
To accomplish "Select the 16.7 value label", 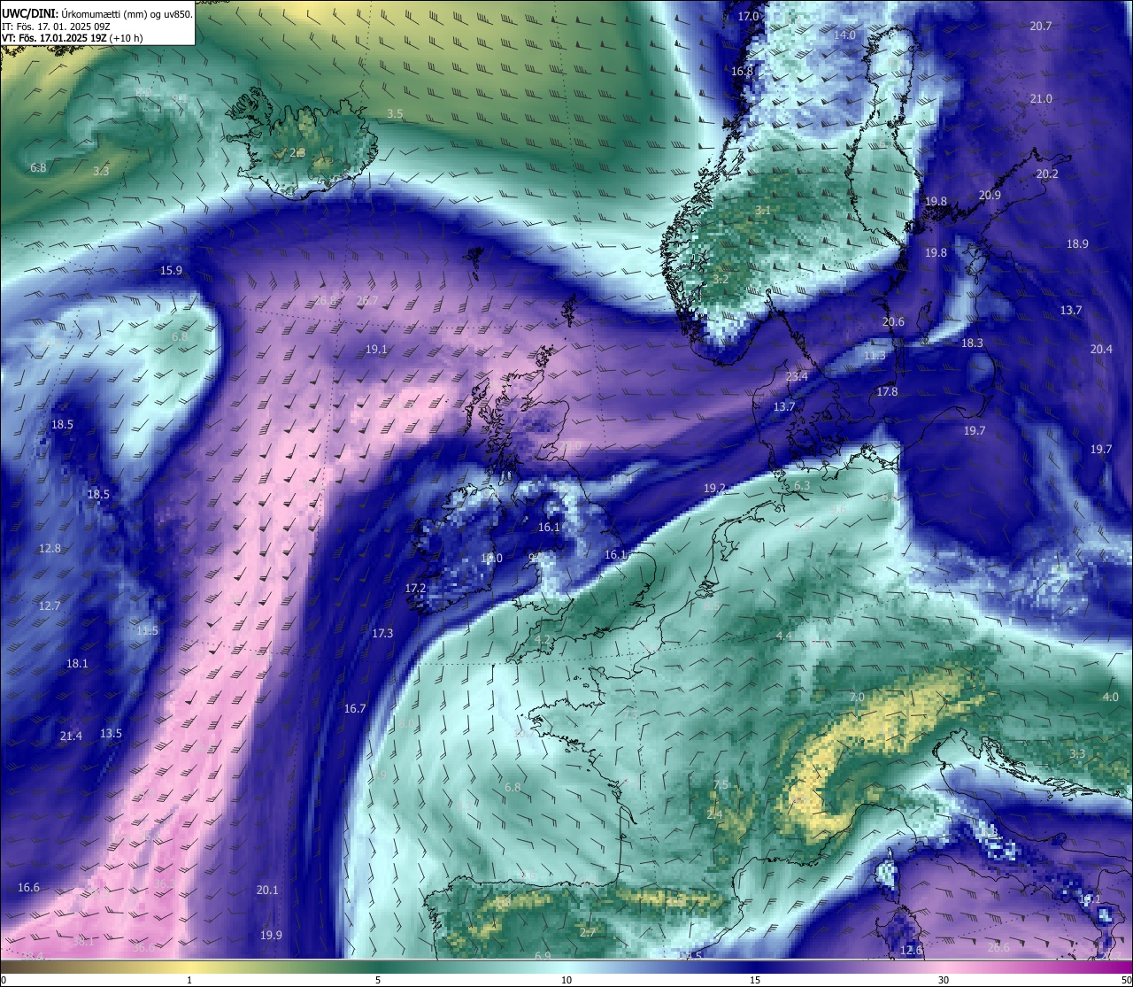I will 355,708.
